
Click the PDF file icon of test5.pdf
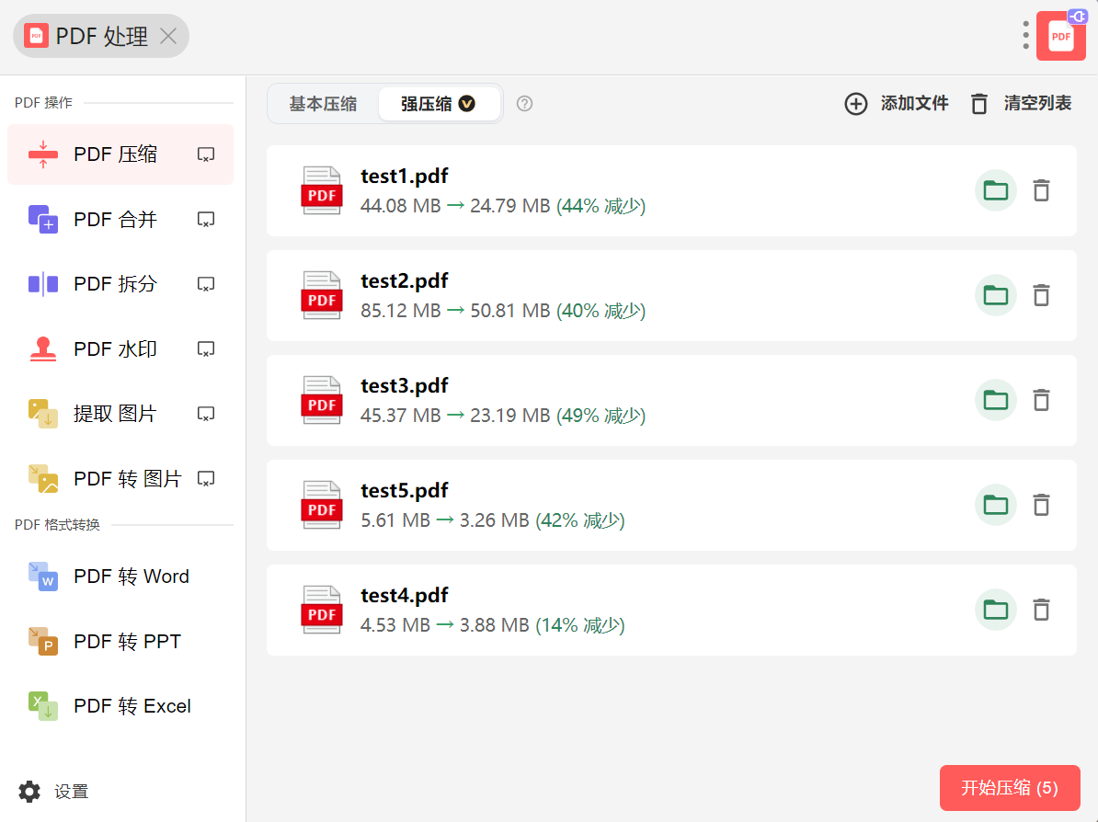(322, 505)
